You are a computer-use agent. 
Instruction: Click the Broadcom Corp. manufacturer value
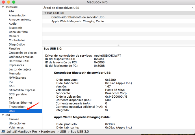116,93
